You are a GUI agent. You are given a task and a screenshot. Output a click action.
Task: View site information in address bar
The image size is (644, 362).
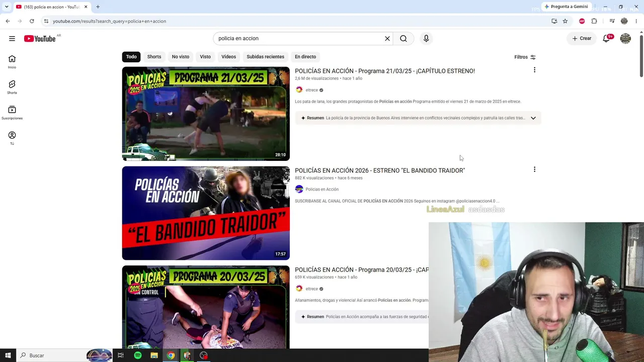coord(46,21)
